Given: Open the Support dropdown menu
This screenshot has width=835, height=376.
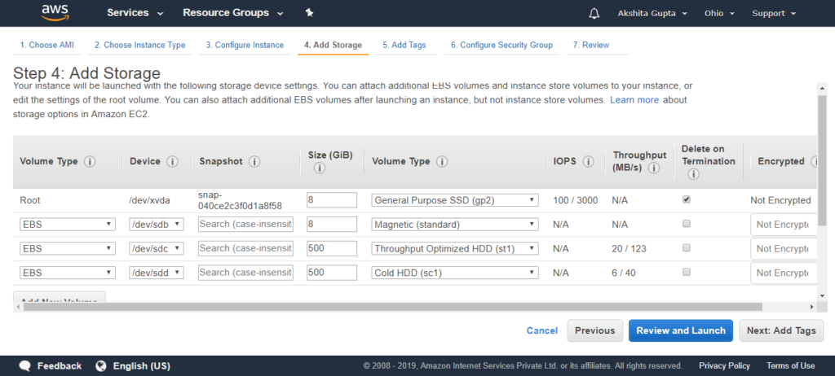Looking at the screenshot, I should tap(774, 13).
